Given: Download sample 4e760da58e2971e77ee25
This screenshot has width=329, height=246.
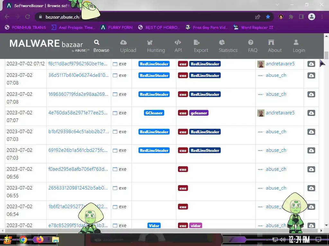Looking at the screenshot, I should pos(311,113).
